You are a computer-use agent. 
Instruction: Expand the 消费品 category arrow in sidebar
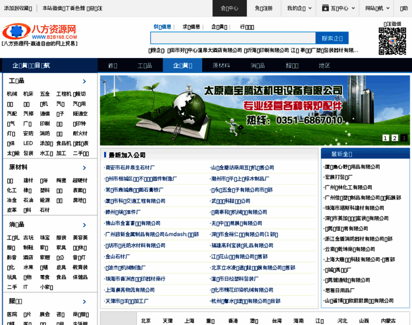(x=85, y=225)
